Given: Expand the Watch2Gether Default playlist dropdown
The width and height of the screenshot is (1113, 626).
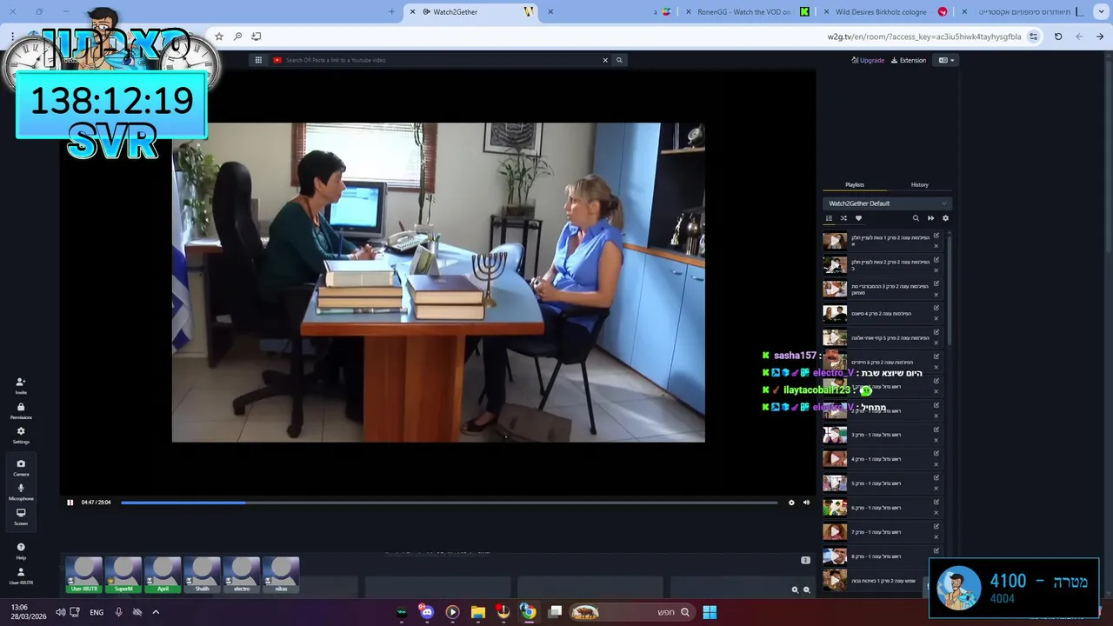Looking at the screenshot, I should point(887,203).
